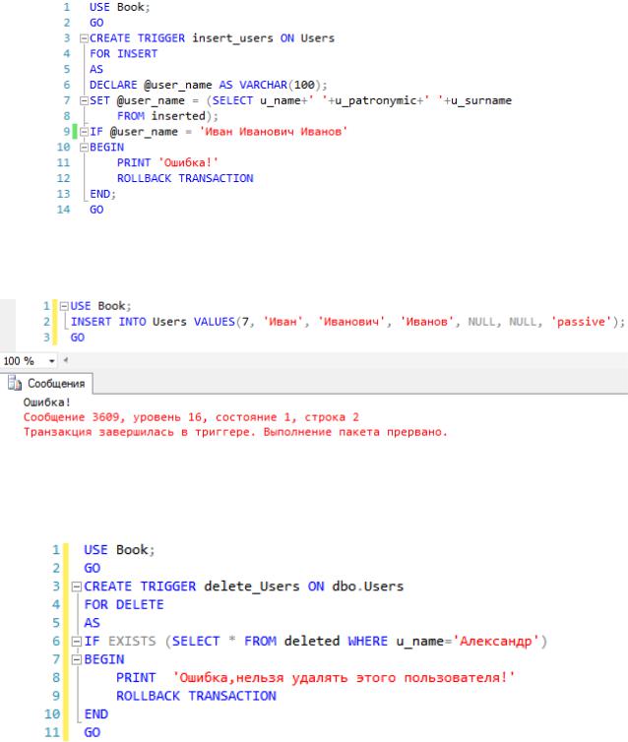Click the FOR DELETE line
Viewport: 628px width, 742px height.
tap(124, 605)
